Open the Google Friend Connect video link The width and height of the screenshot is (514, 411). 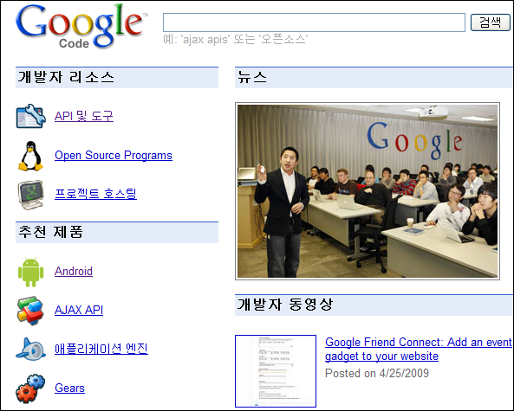419,350
